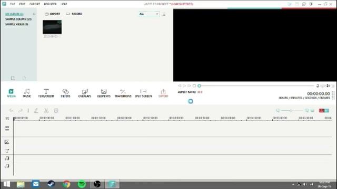337x189 pixels.
Task: Click the first music track icon
Action: (7, 159)
